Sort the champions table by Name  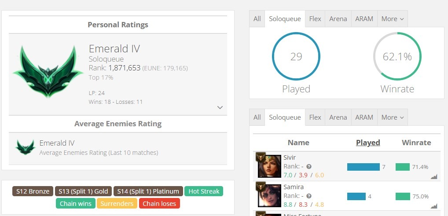pos(298,143)
